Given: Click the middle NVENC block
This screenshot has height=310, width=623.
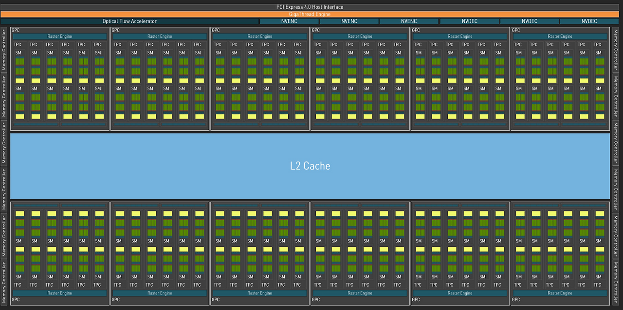Looking at the screenshot, I should pyautogui.click(x=349, y=21).
